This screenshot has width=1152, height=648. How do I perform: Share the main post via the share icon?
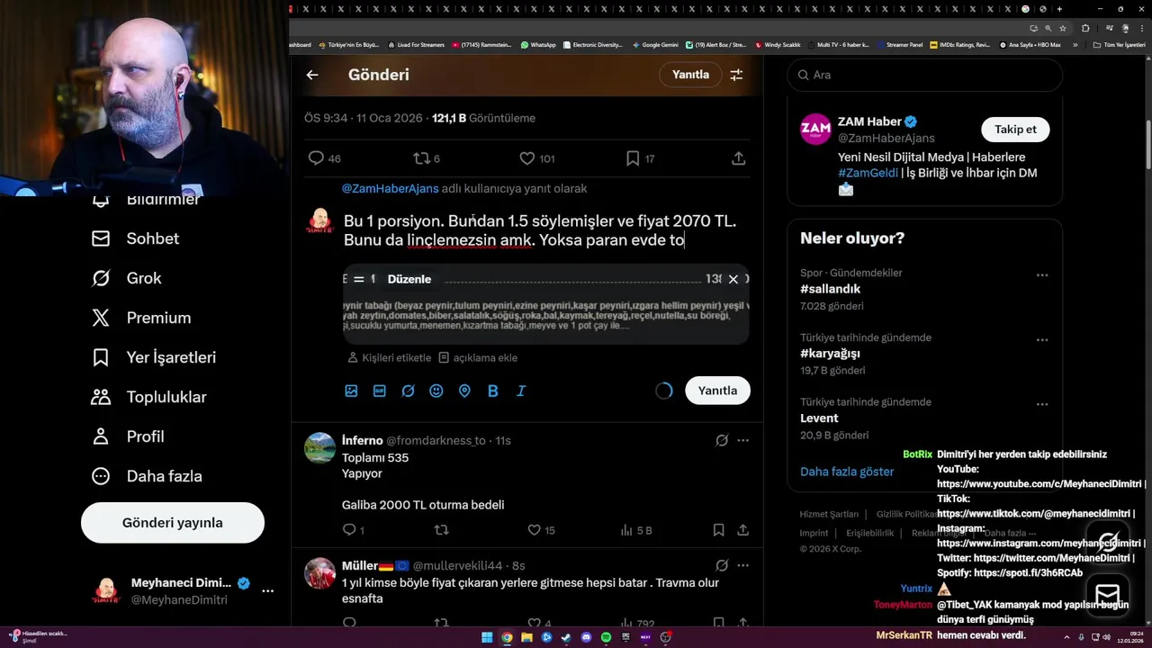[739, 158]
